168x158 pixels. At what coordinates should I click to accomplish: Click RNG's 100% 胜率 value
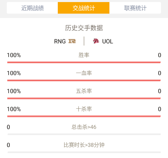click(x=14, y=55)
